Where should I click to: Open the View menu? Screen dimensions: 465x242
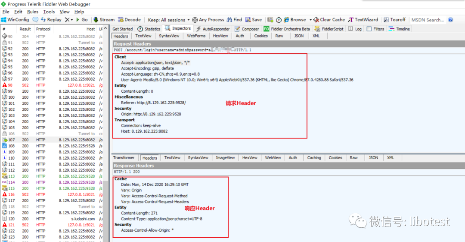pos(64,12)
